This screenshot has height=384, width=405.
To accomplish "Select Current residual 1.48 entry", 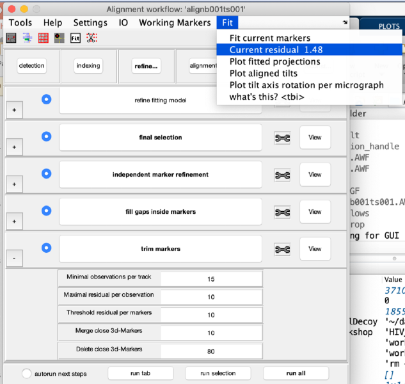I will (x=309, y=50).
